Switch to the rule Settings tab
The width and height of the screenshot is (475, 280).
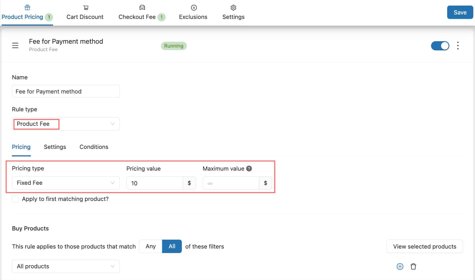coord(55,147)
